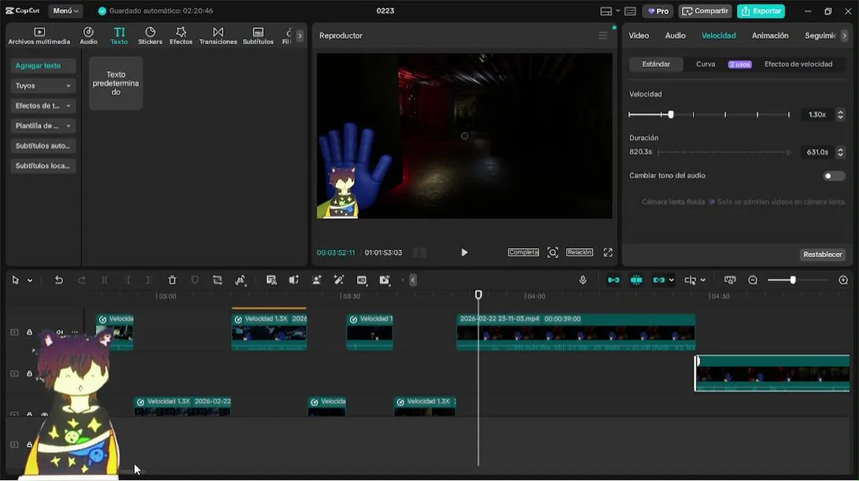Click the snapshot/focus frame icon in player
This screenshot has height=481, width=859.
click(x=553, y=253)
